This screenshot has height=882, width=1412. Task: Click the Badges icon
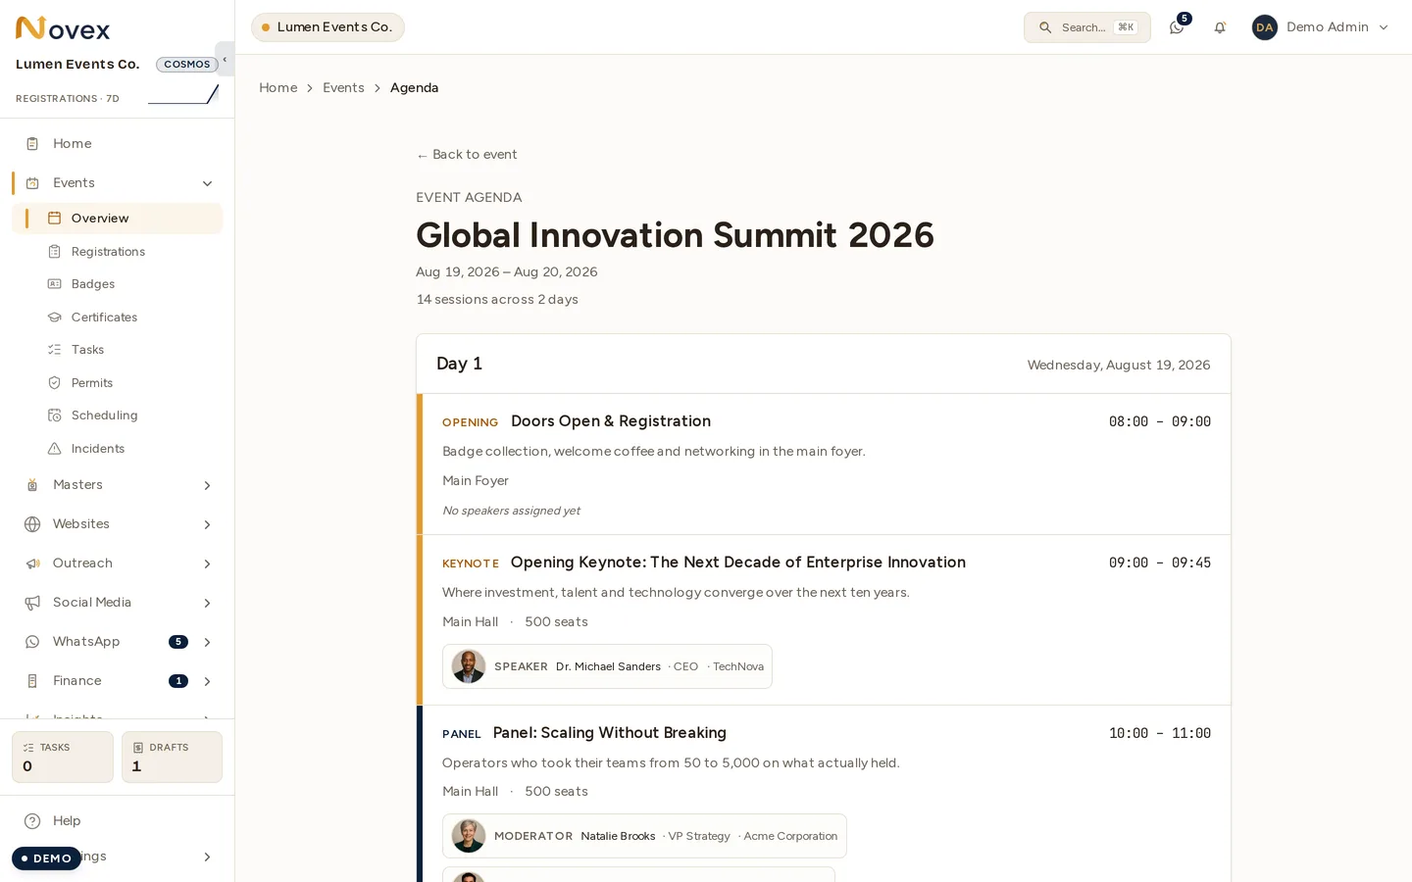tap(55, 284)
